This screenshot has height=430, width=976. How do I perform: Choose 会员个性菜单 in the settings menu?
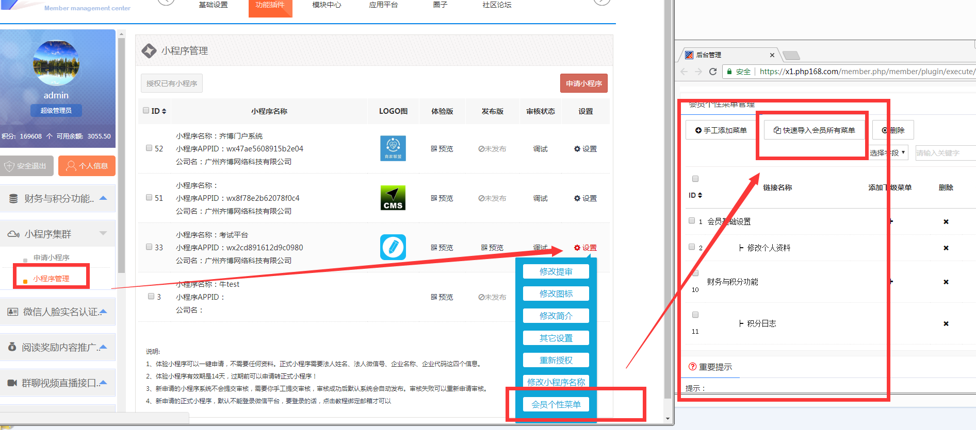[556, 405]
